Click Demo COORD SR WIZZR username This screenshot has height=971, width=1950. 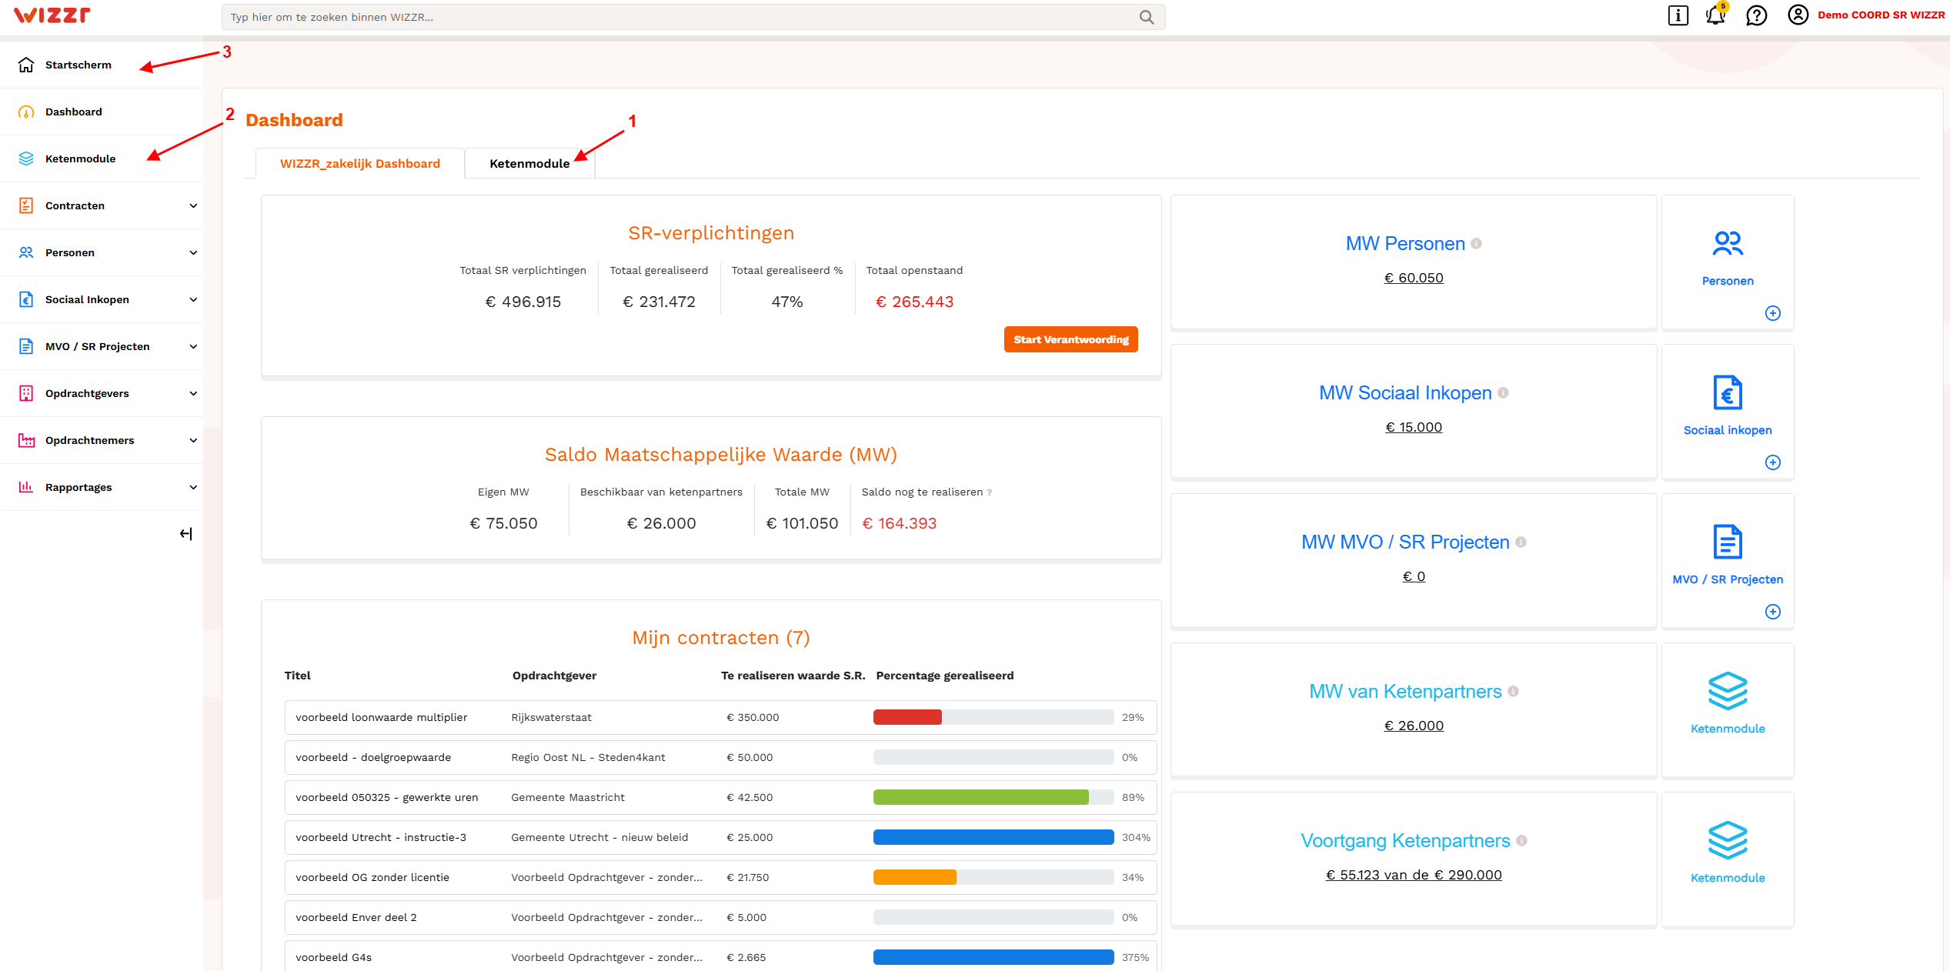click(x=1881, y=15)
